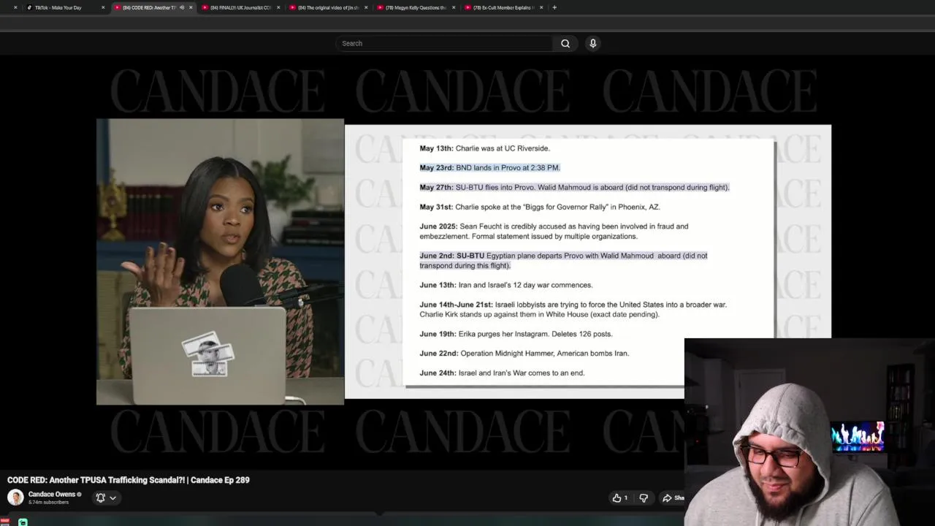This screenshot has height=526, width=935.
Task: Close the TikTok tab
Action: pyautogui.click(x=103, y=7)
